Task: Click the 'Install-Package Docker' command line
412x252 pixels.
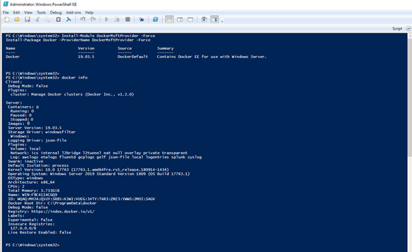Action: (x=78, y=40)
